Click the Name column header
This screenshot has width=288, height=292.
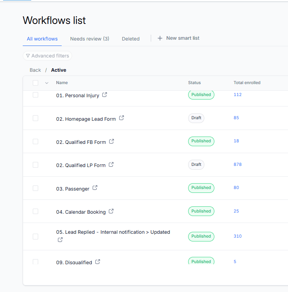62,83
